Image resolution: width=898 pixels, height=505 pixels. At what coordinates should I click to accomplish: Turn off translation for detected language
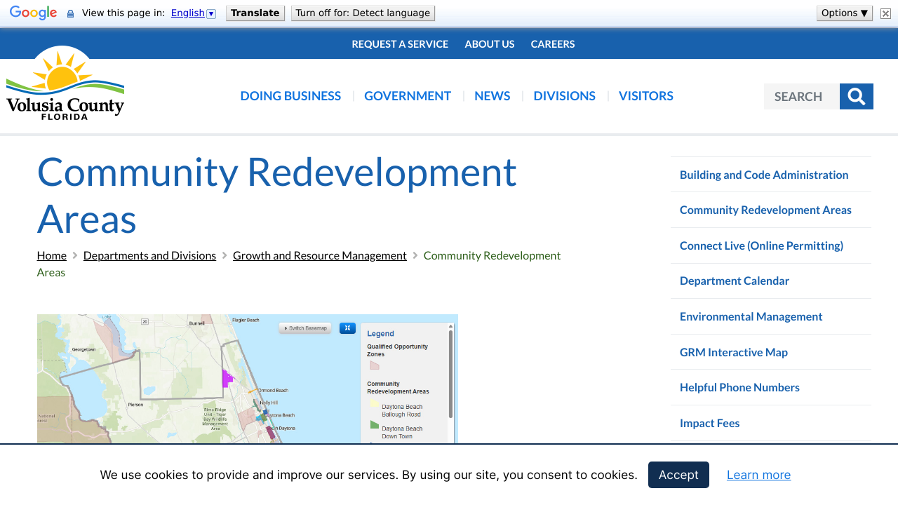[x=363, y=13]
